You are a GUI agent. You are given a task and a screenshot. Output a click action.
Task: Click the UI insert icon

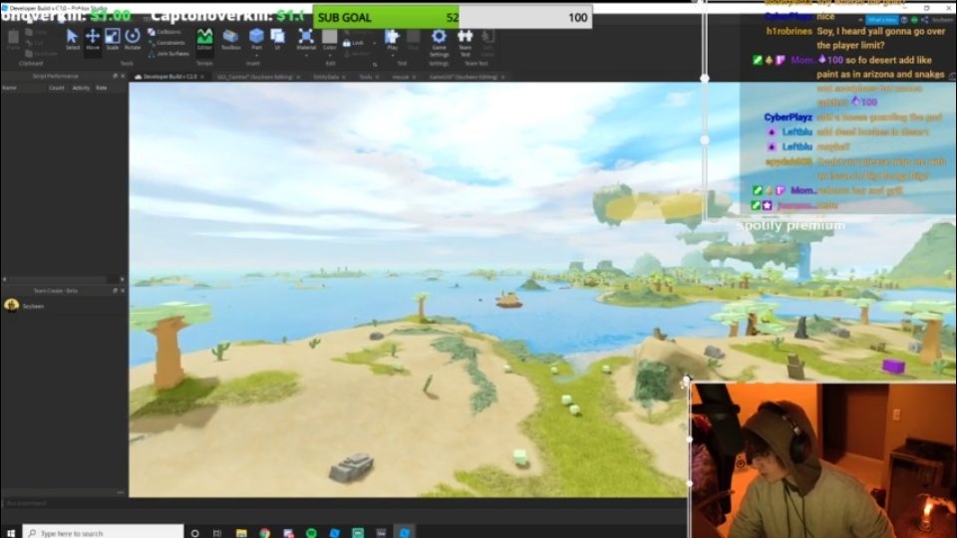coord(278,39)
